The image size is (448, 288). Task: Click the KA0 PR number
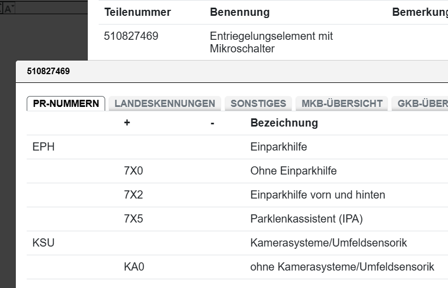(134, 267)
